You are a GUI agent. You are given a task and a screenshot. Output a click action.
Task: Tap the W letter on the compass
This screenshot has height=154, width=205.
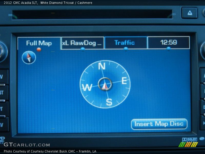[x=87, y=88]
